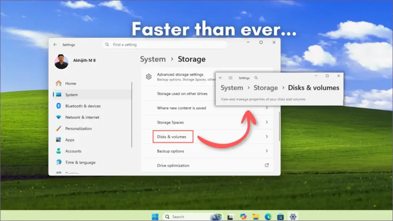393x221 pixels.
Task: Open Time & language settings
Action: point(92,162)
